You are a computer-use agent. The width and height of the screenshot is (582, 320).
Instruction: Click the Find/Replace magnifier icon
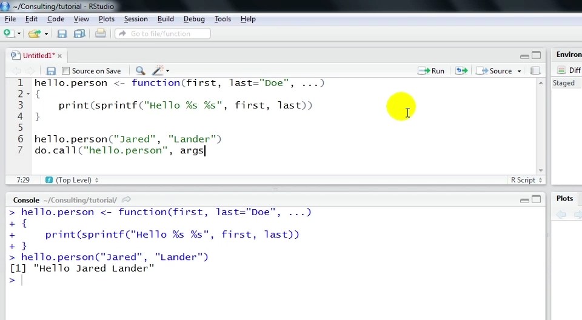click(140, 70)
